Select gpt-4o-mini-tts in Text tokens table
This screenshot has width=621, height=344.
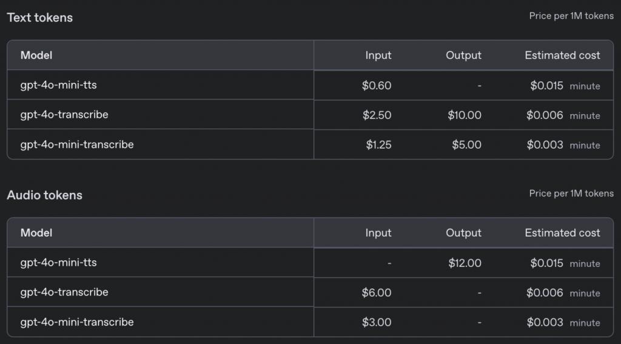[59, 85]
